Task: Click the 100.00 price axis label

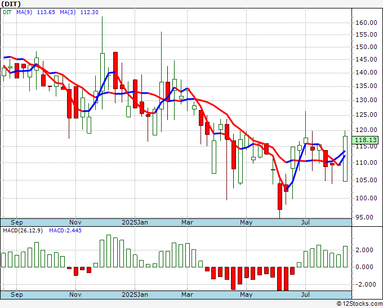Action: click(x=366, y=198)
